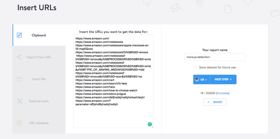The image size is (280, 139).
Task: Click the dkfjhsdkjhsdkjhslkashlksjh URL line
Action: pyautogui.click(x=110, y=97)
